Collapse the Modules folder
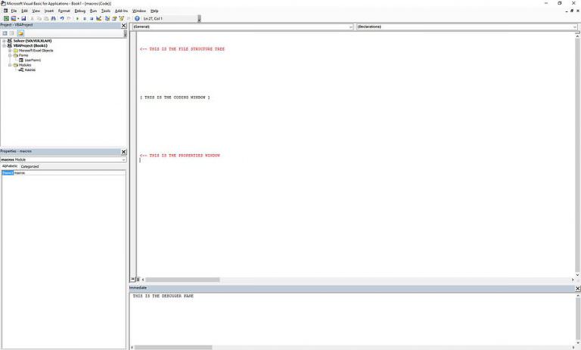Viewport: 581px width, 350px height. 10,65
